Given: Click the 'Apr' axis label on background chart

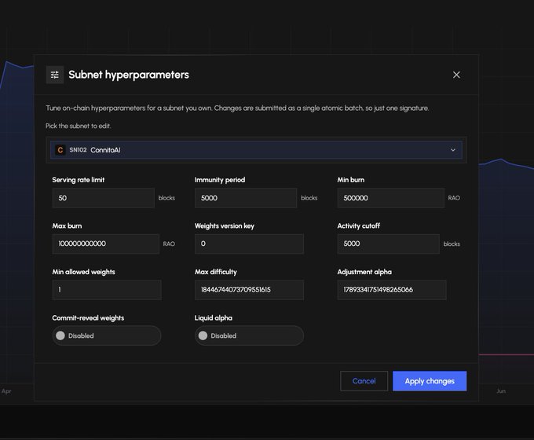Looking at the screenshot, I should (6, 391).
